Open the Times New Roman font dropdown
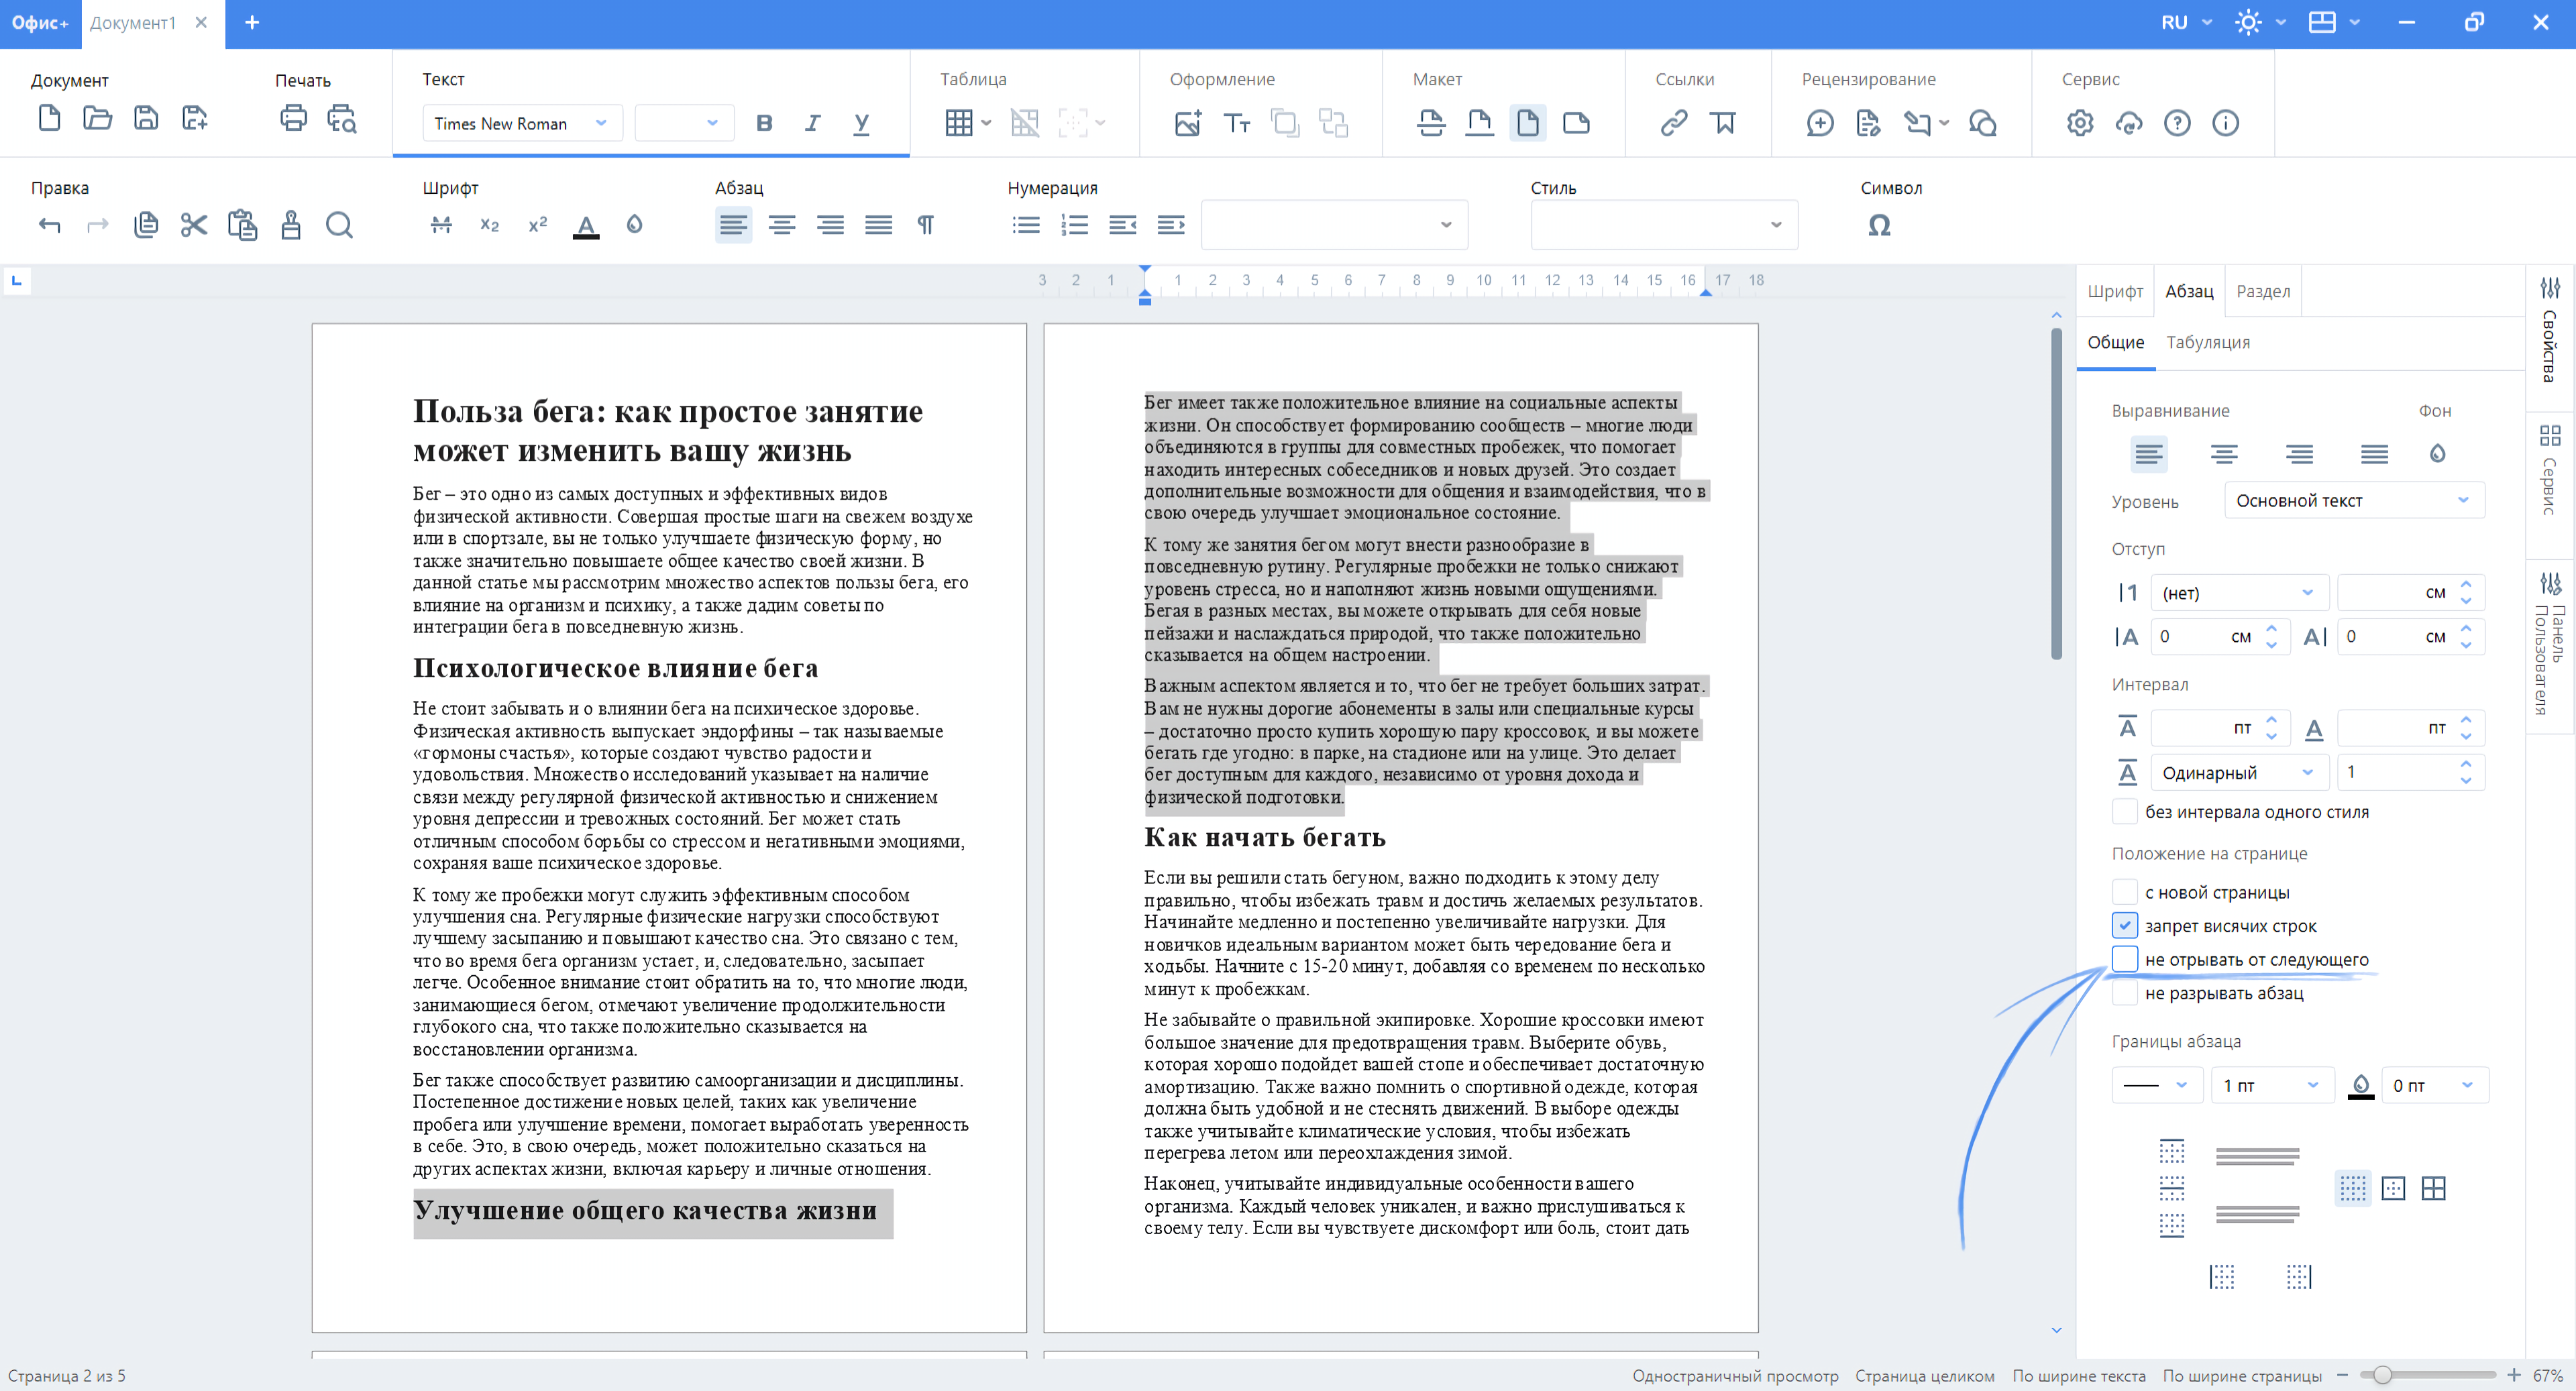 tap(521, 123)
